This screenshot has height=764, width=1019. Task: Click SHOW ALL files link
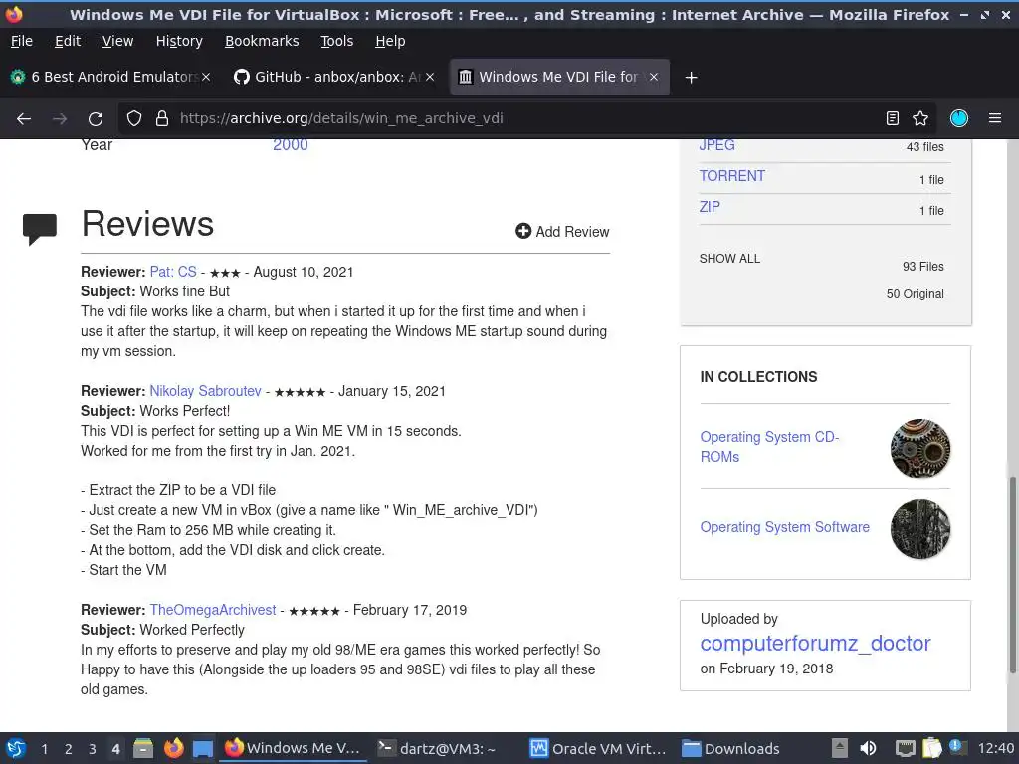click(729, 259)
